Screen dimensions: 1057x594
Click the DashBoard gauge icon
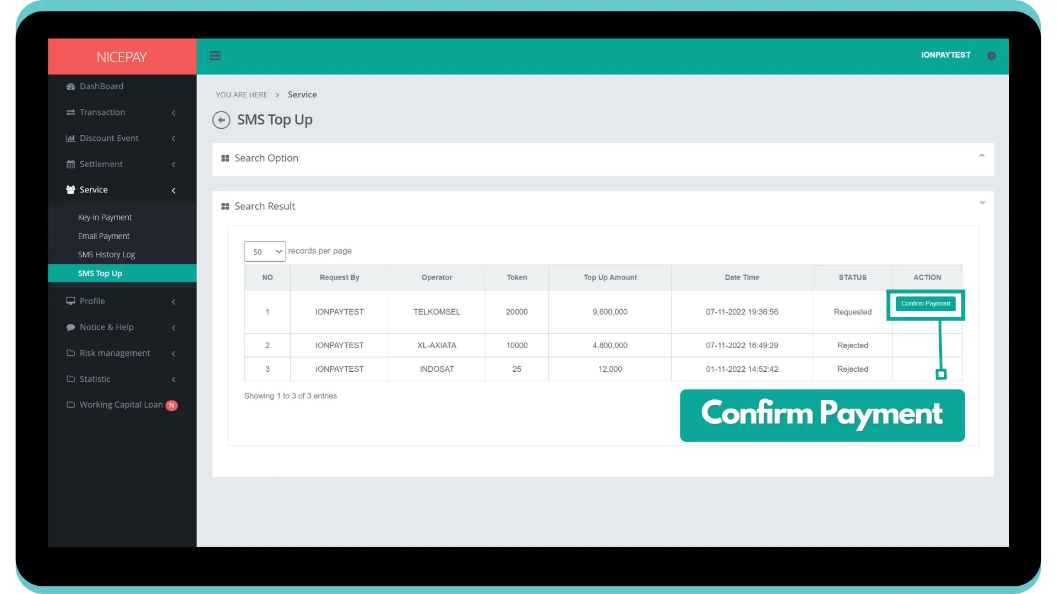[70, 86]
